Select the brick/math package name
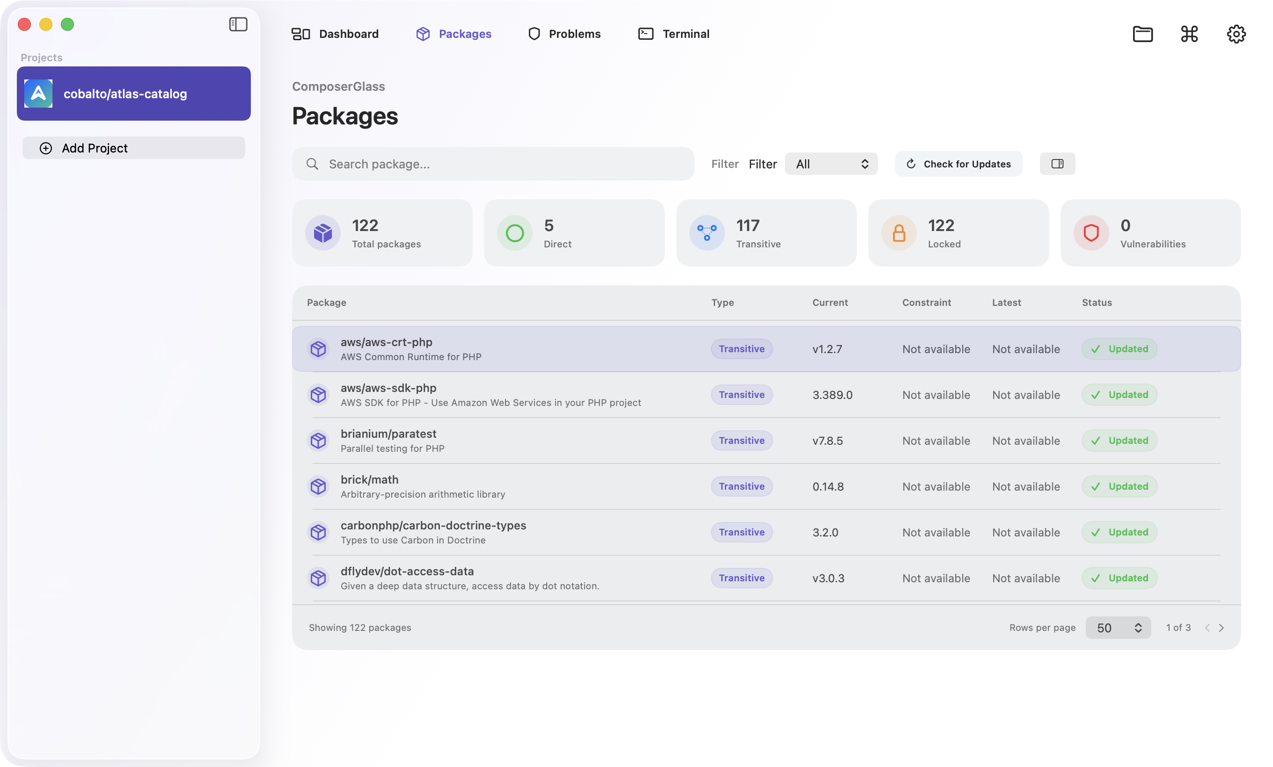Image resolution: width=1273 pixels, height=767 pixels. point(369,480)
